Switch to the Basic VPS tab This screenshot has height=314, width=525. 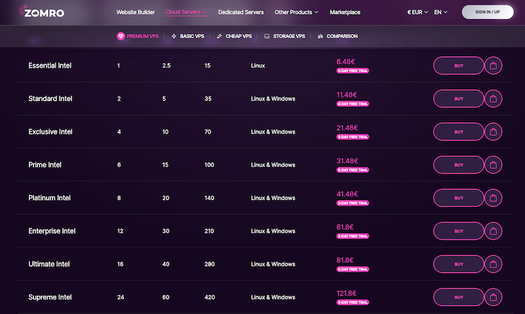188,36
